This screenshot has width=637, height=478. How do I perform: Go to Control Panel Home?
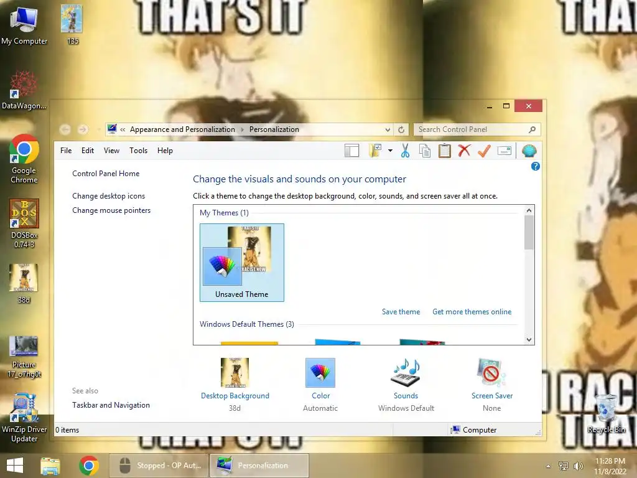pos(106,174)
